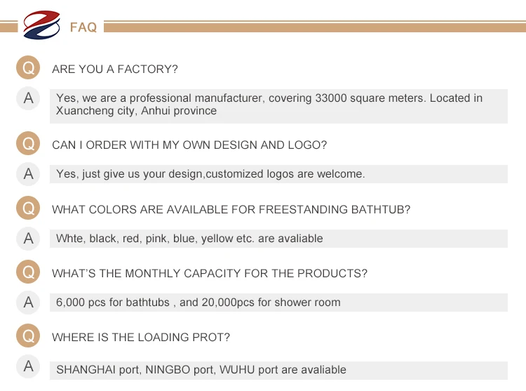Click the FAQ heading text

[83, 27]
